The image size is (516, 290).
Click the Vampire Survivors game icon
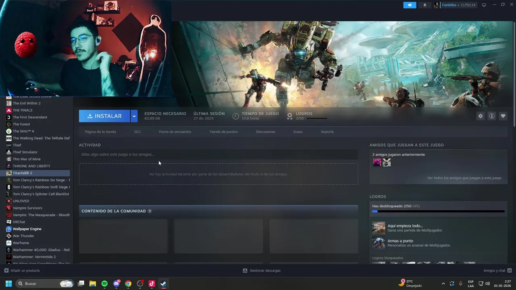click(9, 208)
